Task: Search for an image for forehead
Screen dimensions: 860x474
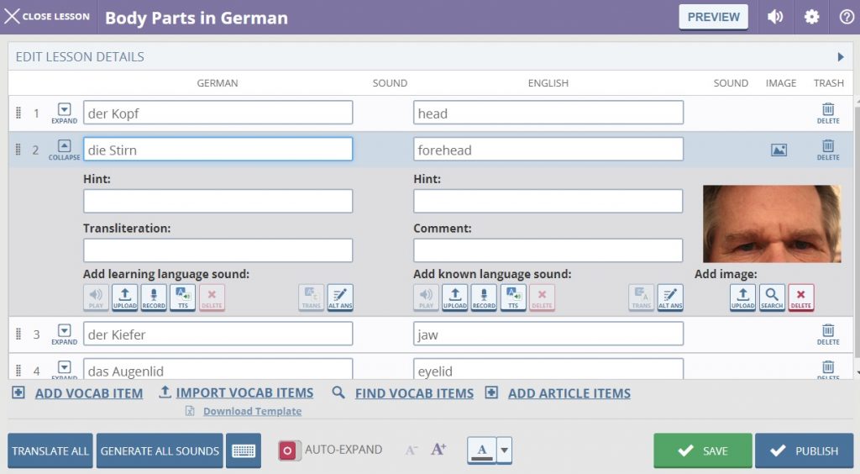Action: (x=772, y=298)
